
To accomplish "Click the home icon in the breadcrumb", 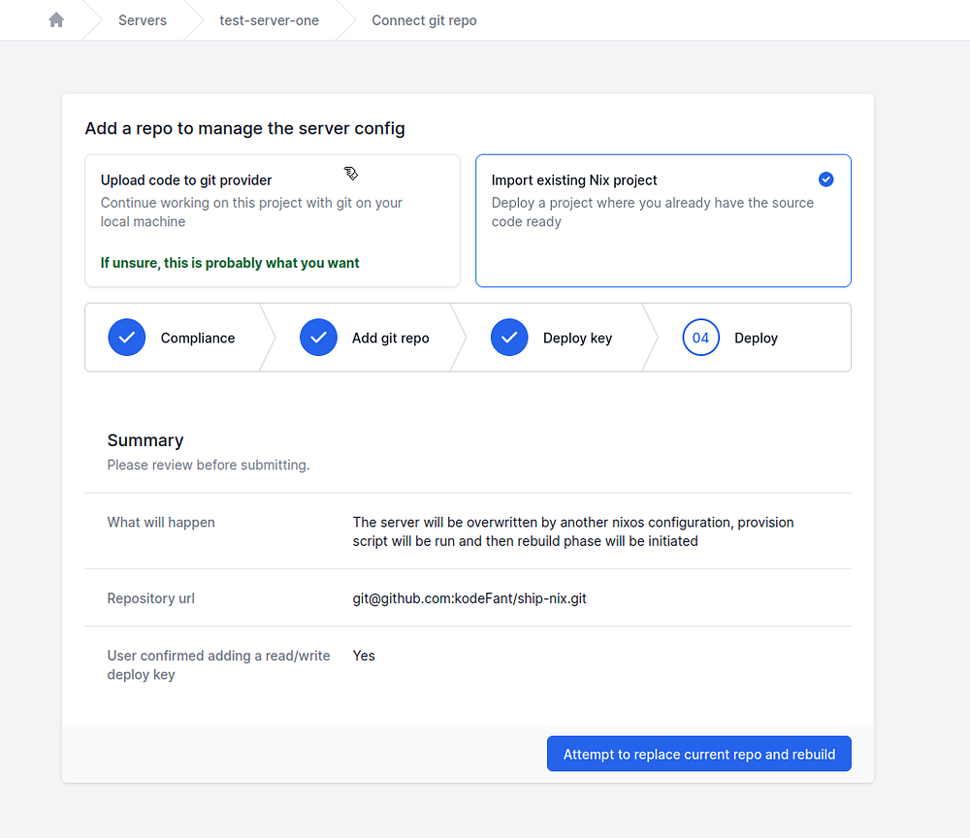I will click(x=56, y=20).
